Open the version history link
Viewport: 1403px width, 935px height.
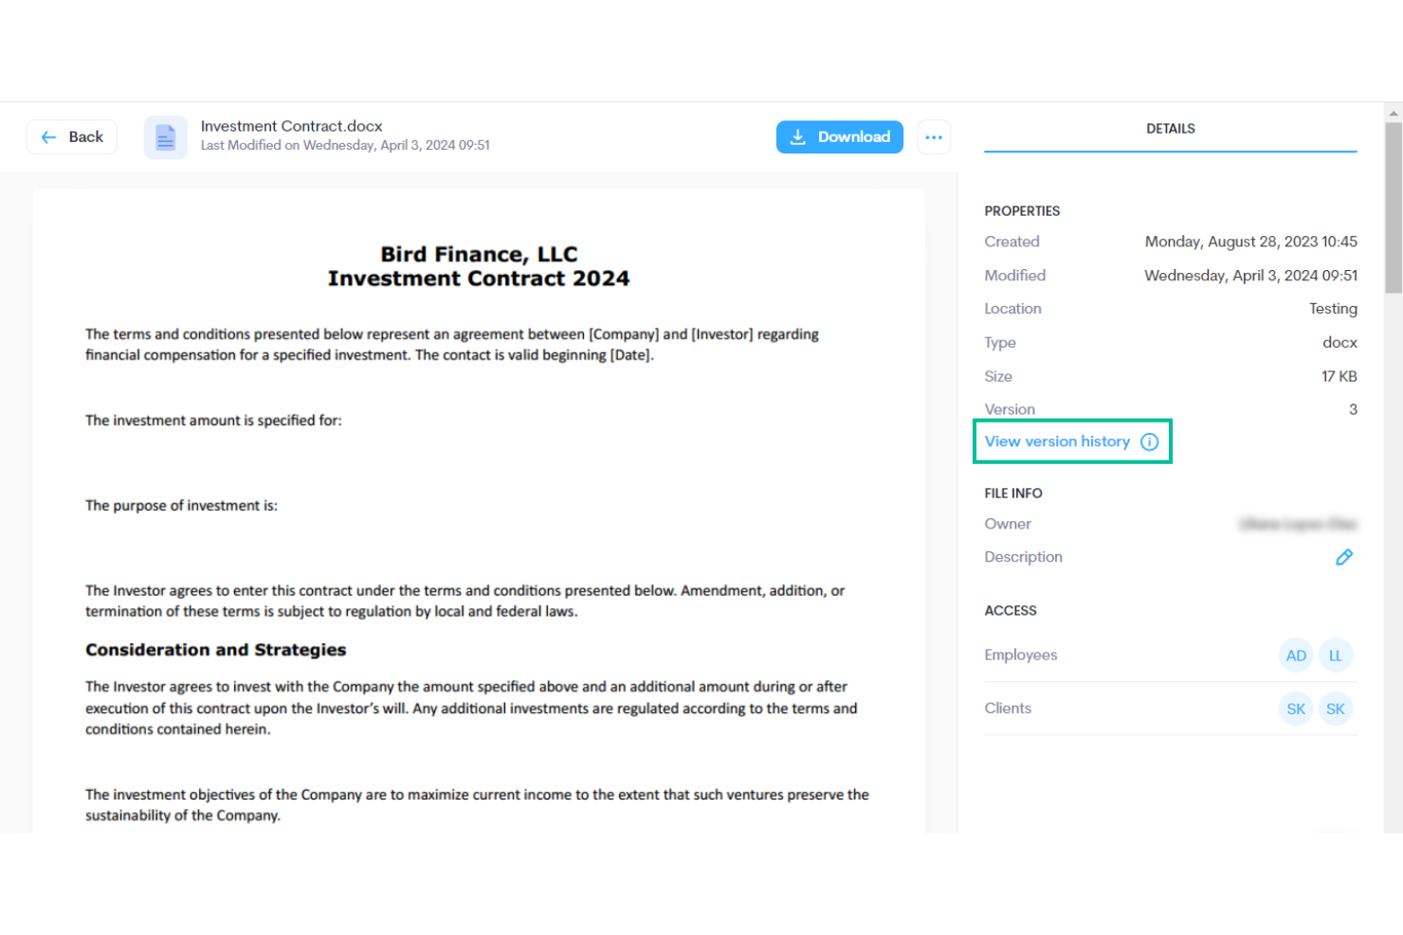pyautogui.click(x=1057, y=441)
